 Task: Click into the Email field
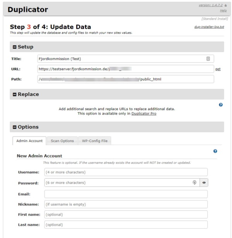126,194
